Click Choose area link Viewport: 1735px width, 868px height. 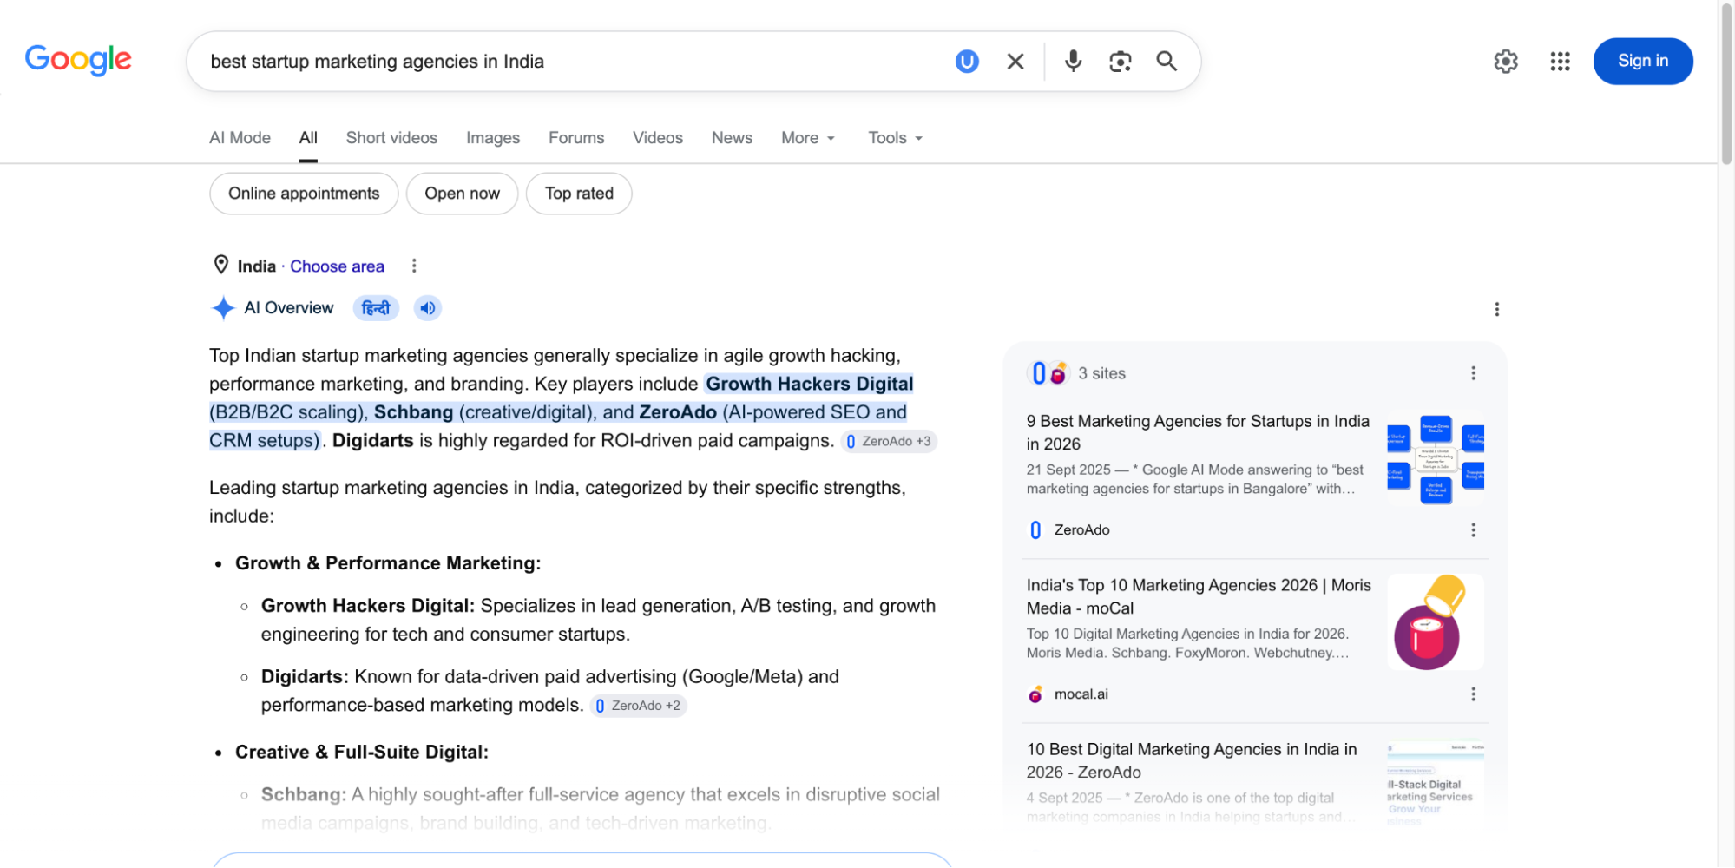tap(337, 266)
